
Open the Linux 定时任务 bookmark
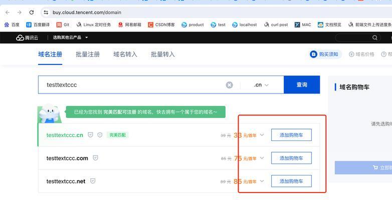94,24
